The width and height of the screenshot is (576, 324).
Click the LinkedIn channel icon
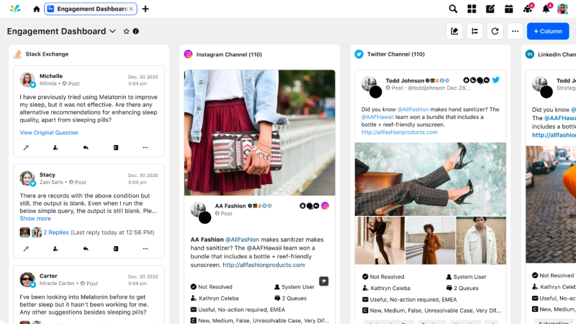coord(530,54)
